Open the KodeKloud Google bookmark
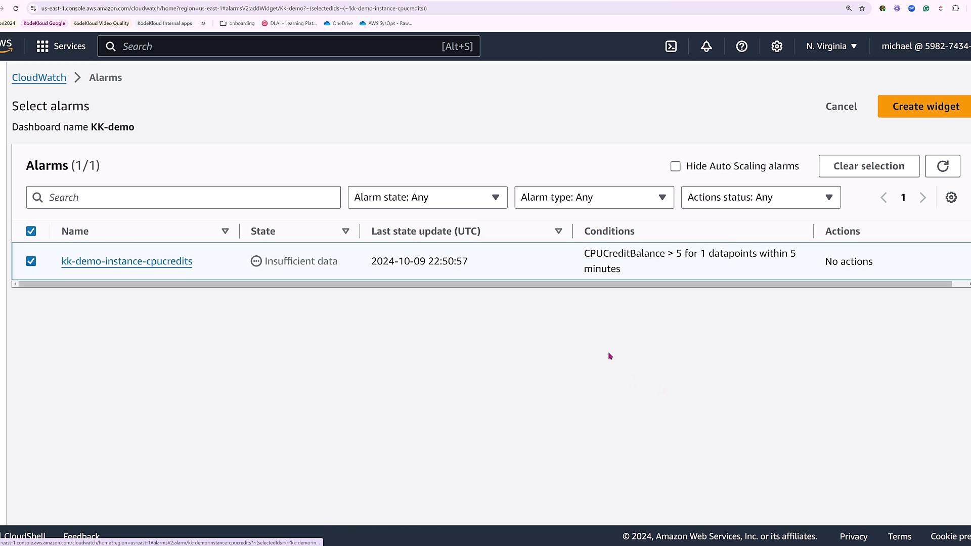 tap(44, 23)
